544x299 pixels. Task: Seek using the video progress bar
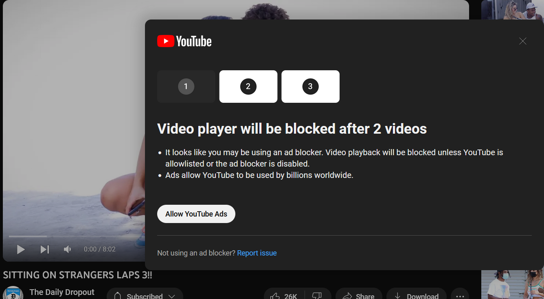coord(77,236)
